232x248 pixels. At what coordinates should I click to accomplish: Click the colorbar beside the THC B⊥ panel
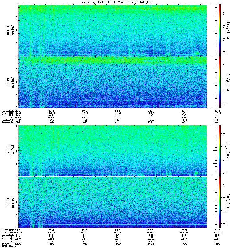[x=220, y=150]
